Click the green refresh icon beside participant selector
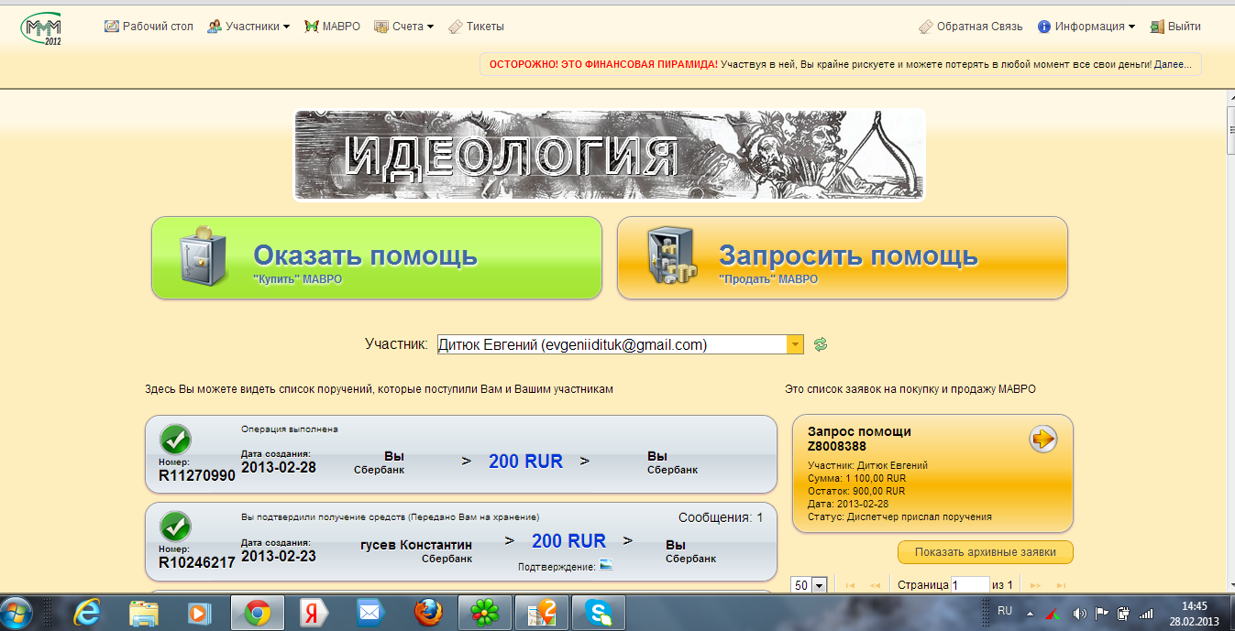The image size is (1235, 631). [821, 344]
